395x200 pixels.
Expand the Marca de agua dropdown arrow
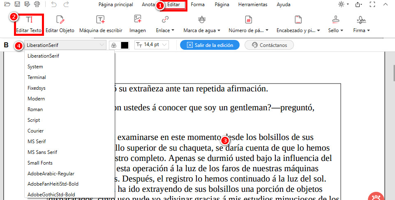pyautogui.click(x=219, y=30)
